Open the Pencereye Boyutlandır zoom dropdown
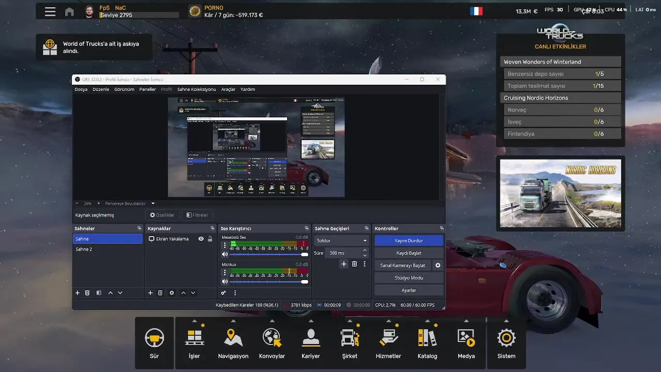Image resolution: width=661 pixels, height=372 pixels. tap(153, 203)
